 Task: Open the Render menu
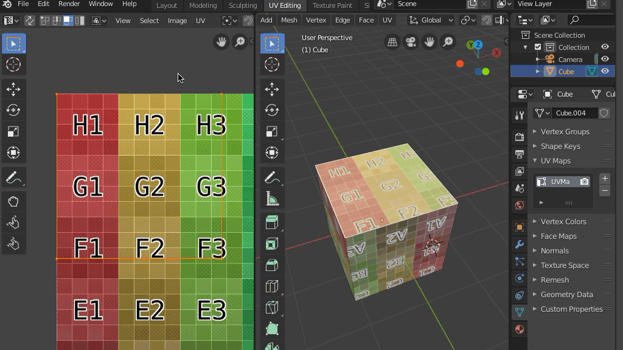[69, 4]
